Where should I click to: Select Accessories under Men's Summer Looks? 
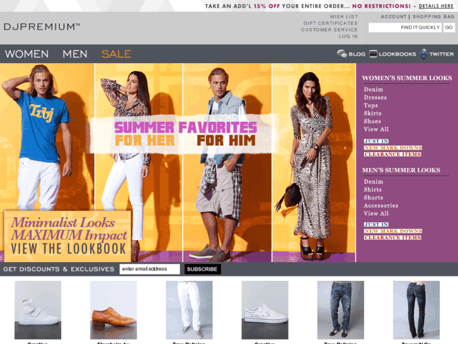tap(381, 206)
